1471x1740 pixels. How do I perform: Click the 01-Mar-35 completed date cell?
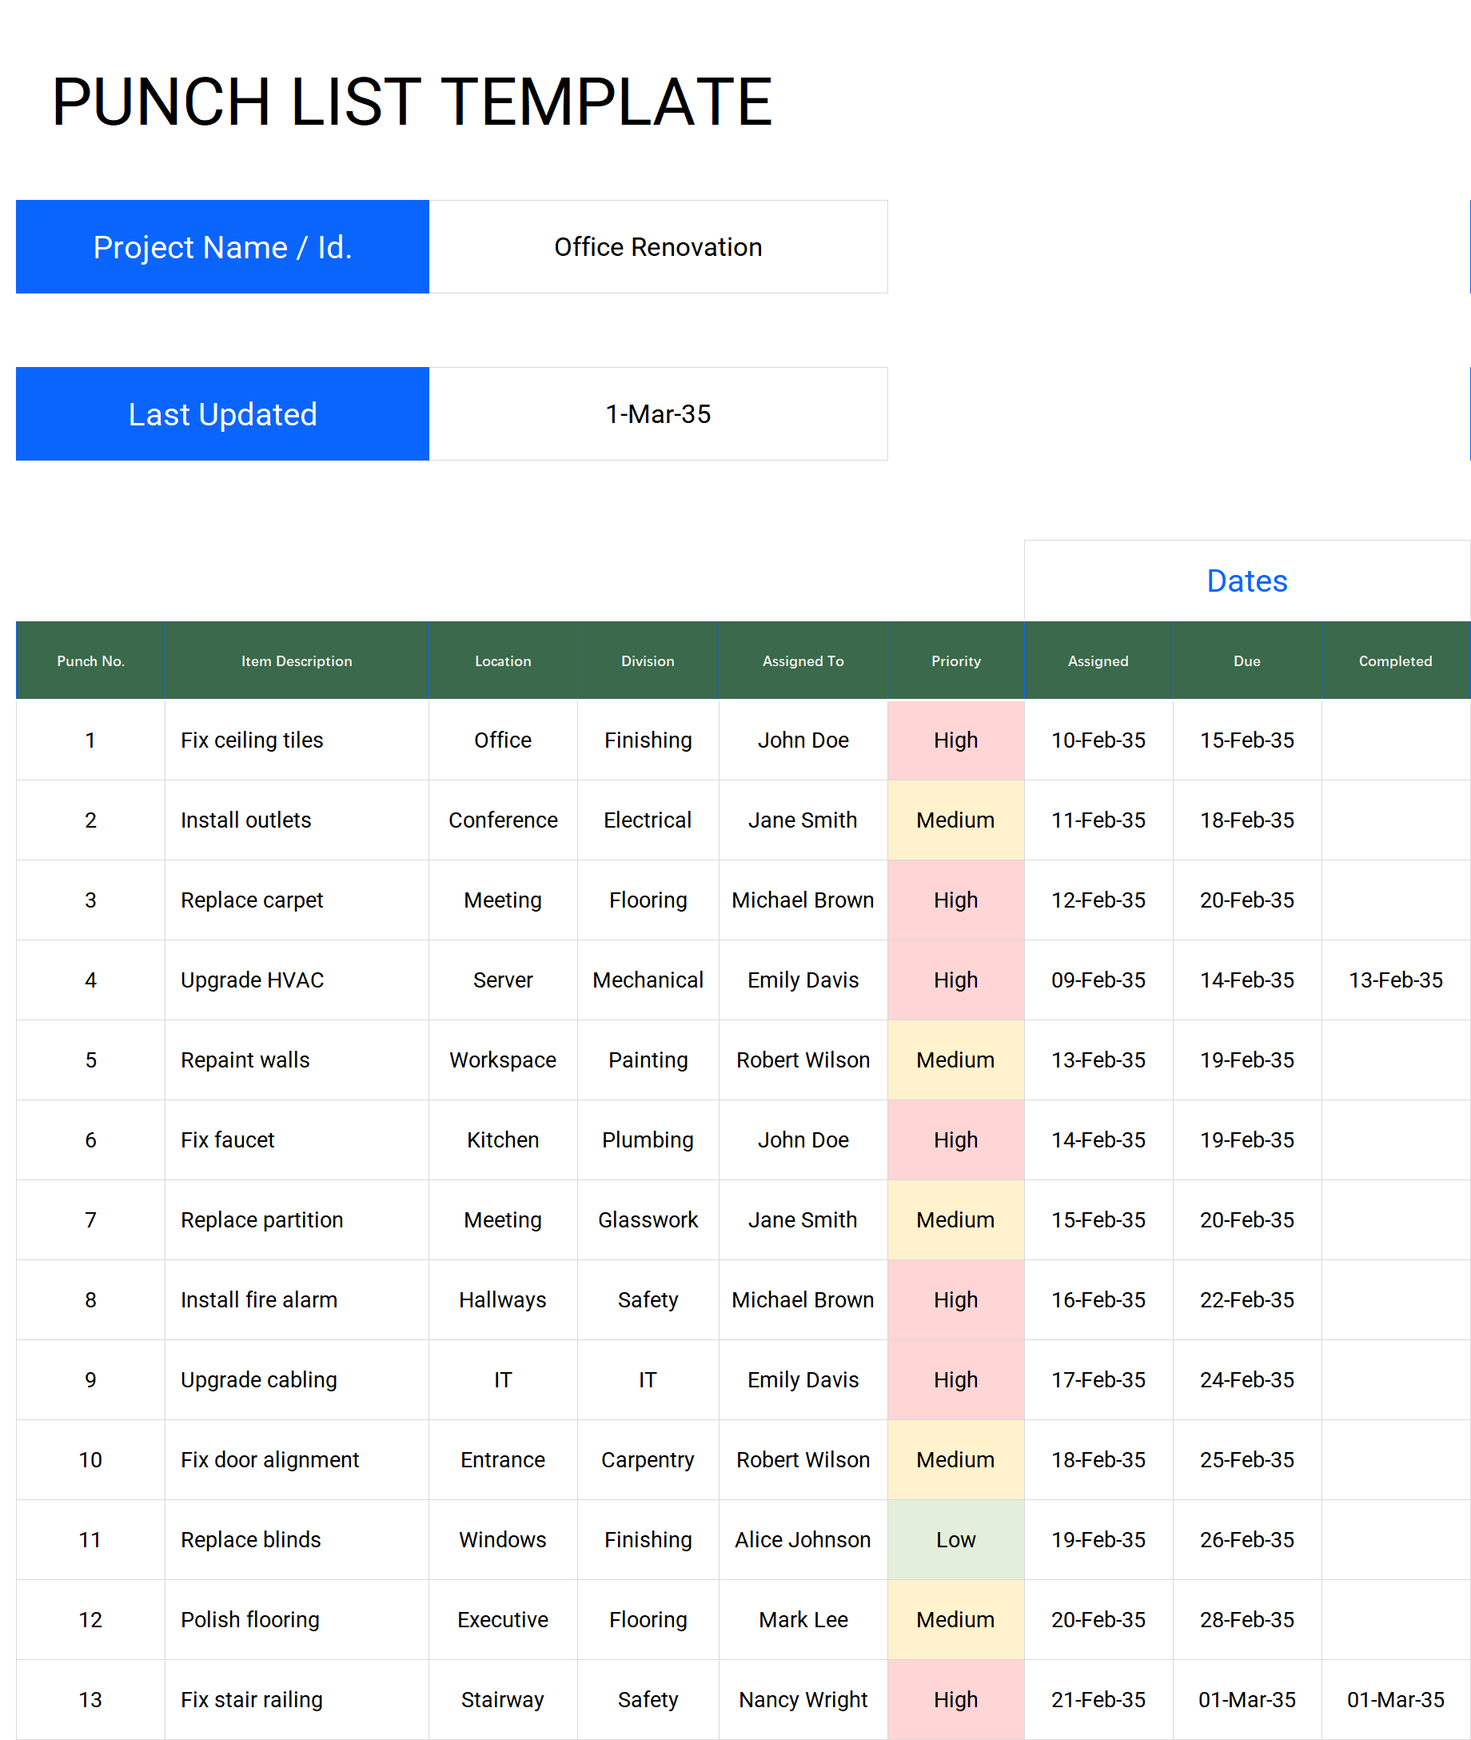tap(1395, 1700)
